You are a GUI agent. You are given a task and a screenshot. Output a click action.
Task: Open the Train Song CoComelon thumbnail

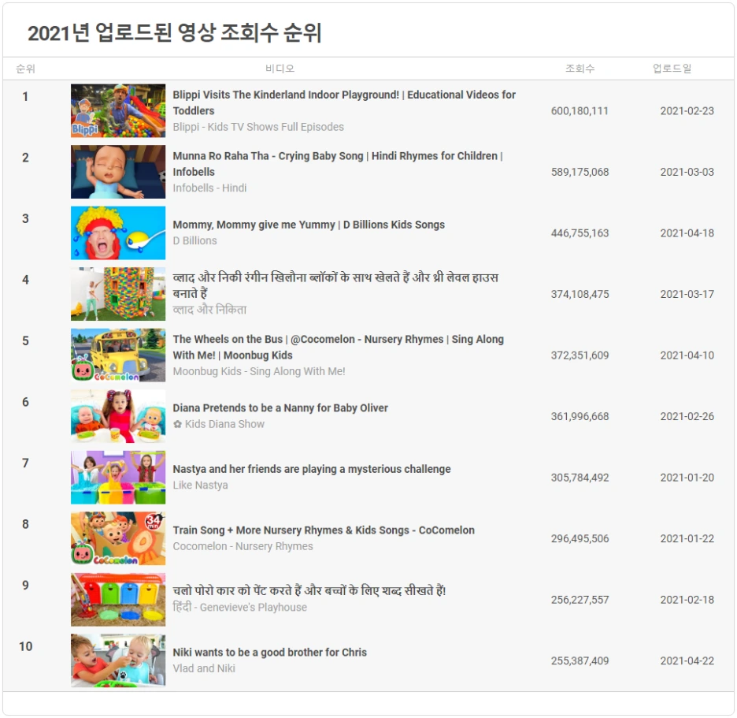coord(118,539)
